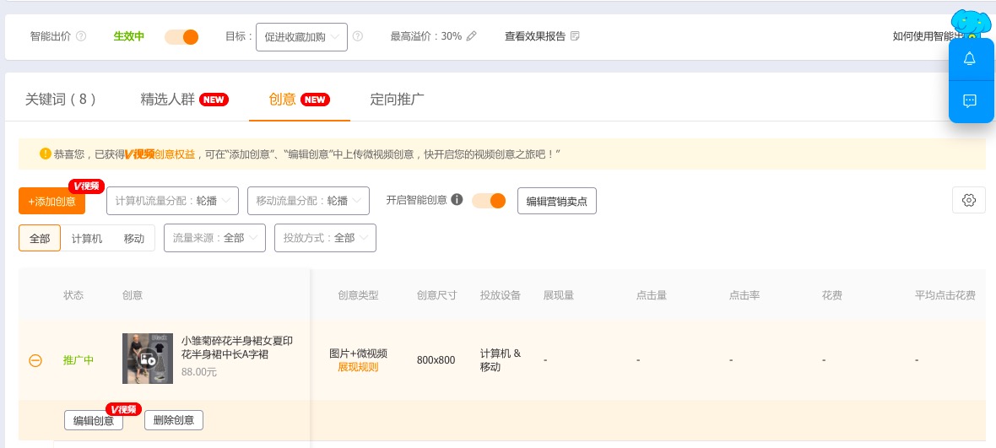
Task: Expand 计算机流量分配 dropdown
Action: (172, 201)
